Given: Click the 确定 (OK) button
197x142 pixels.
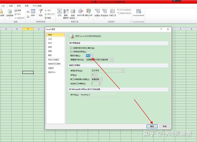Looking at the screenshot, I should click(152, 126).
